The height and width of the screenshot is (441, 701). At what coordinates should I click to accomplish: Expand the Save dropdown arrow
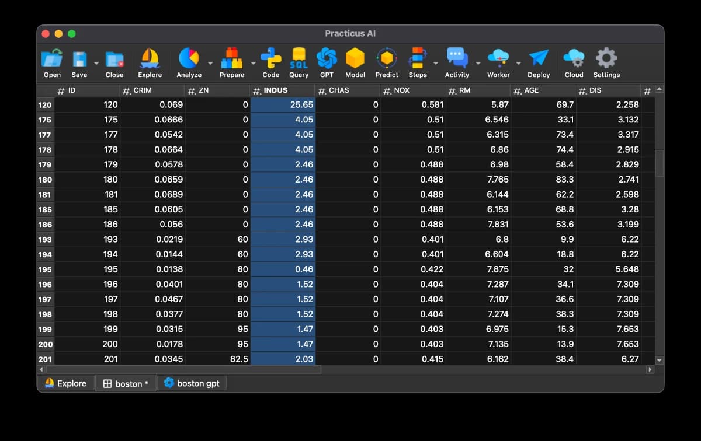click(x=96, y=63)
